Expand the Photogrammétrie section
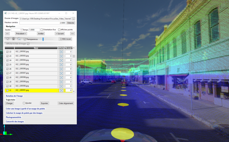Viewport: 229px width, 142px height. coord(14,117)
